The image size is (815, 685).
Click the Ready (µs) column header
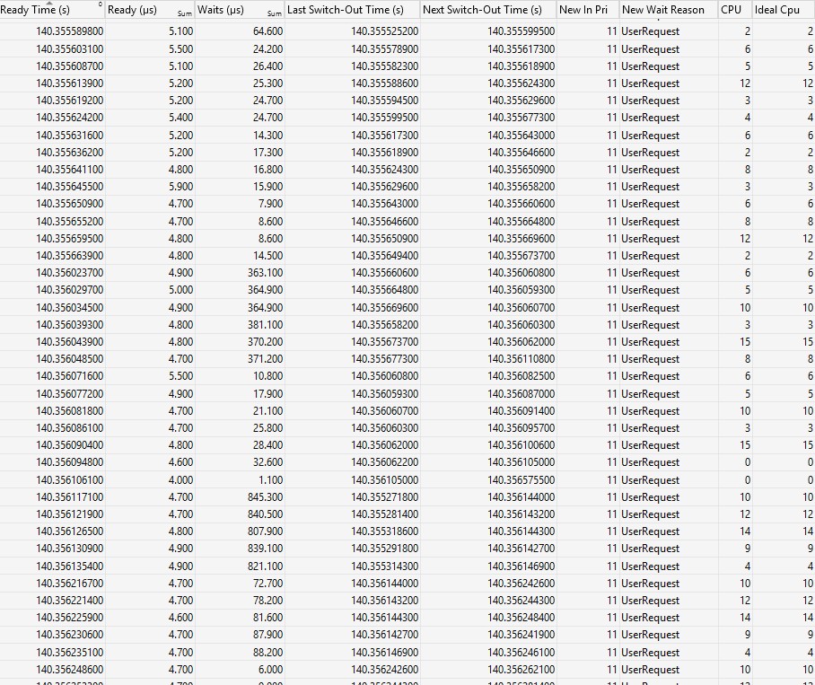[x=150, y=9]
